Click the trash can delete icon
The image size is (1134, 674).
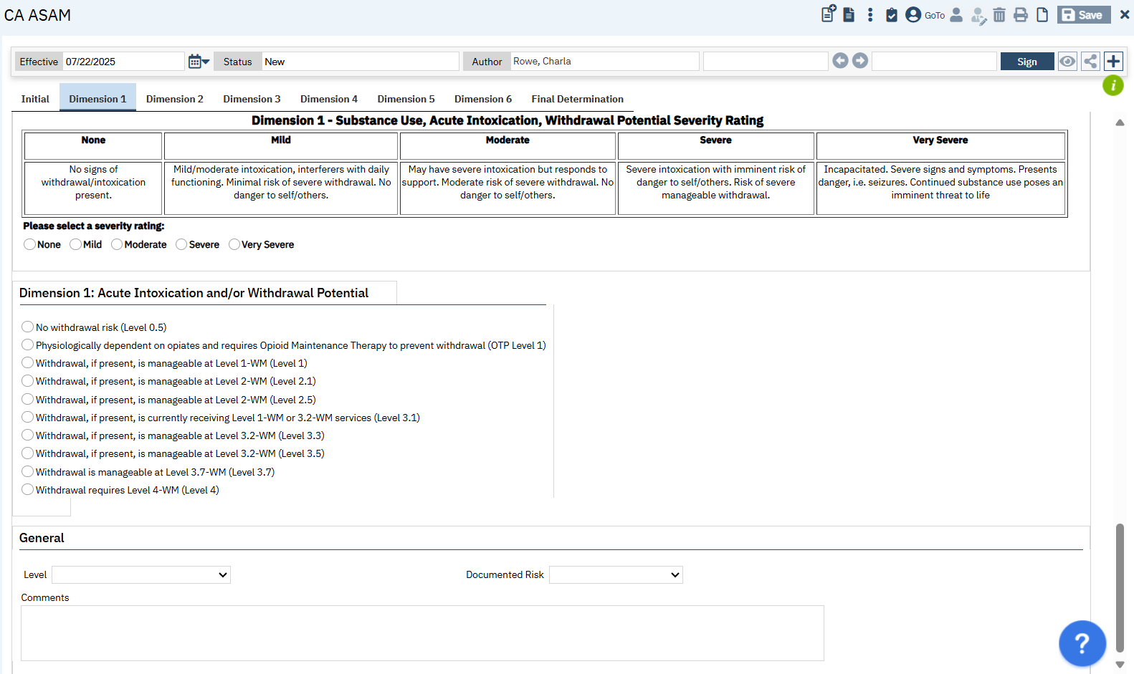click(x=999, y=15)
